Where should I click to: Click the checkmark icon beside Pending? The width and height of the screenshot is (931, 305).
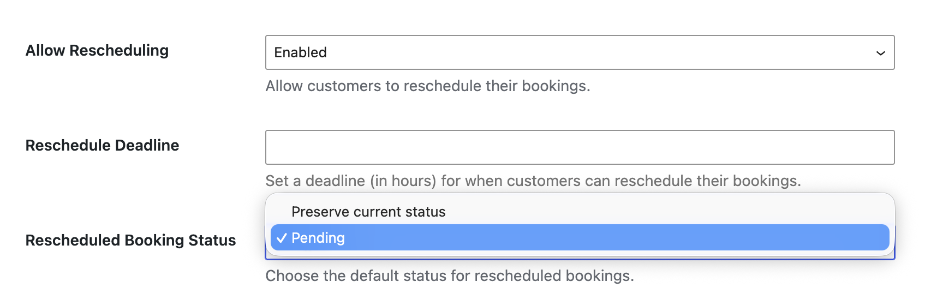tap(282, 238)
